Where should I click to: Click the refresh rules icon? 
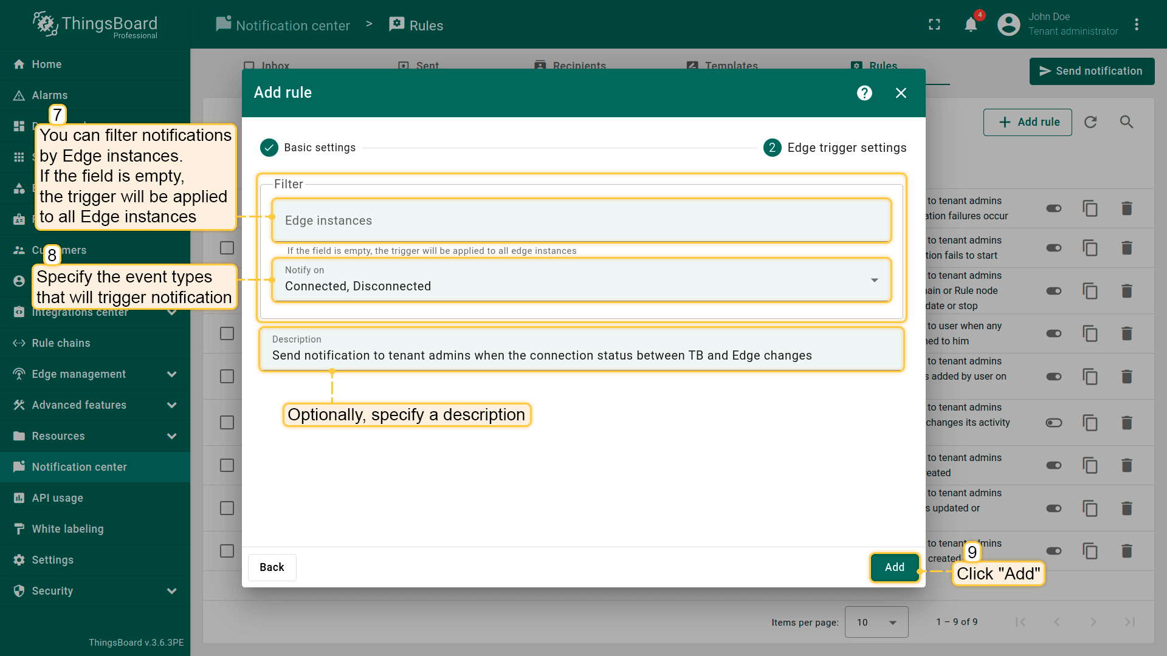[1090, 122]
